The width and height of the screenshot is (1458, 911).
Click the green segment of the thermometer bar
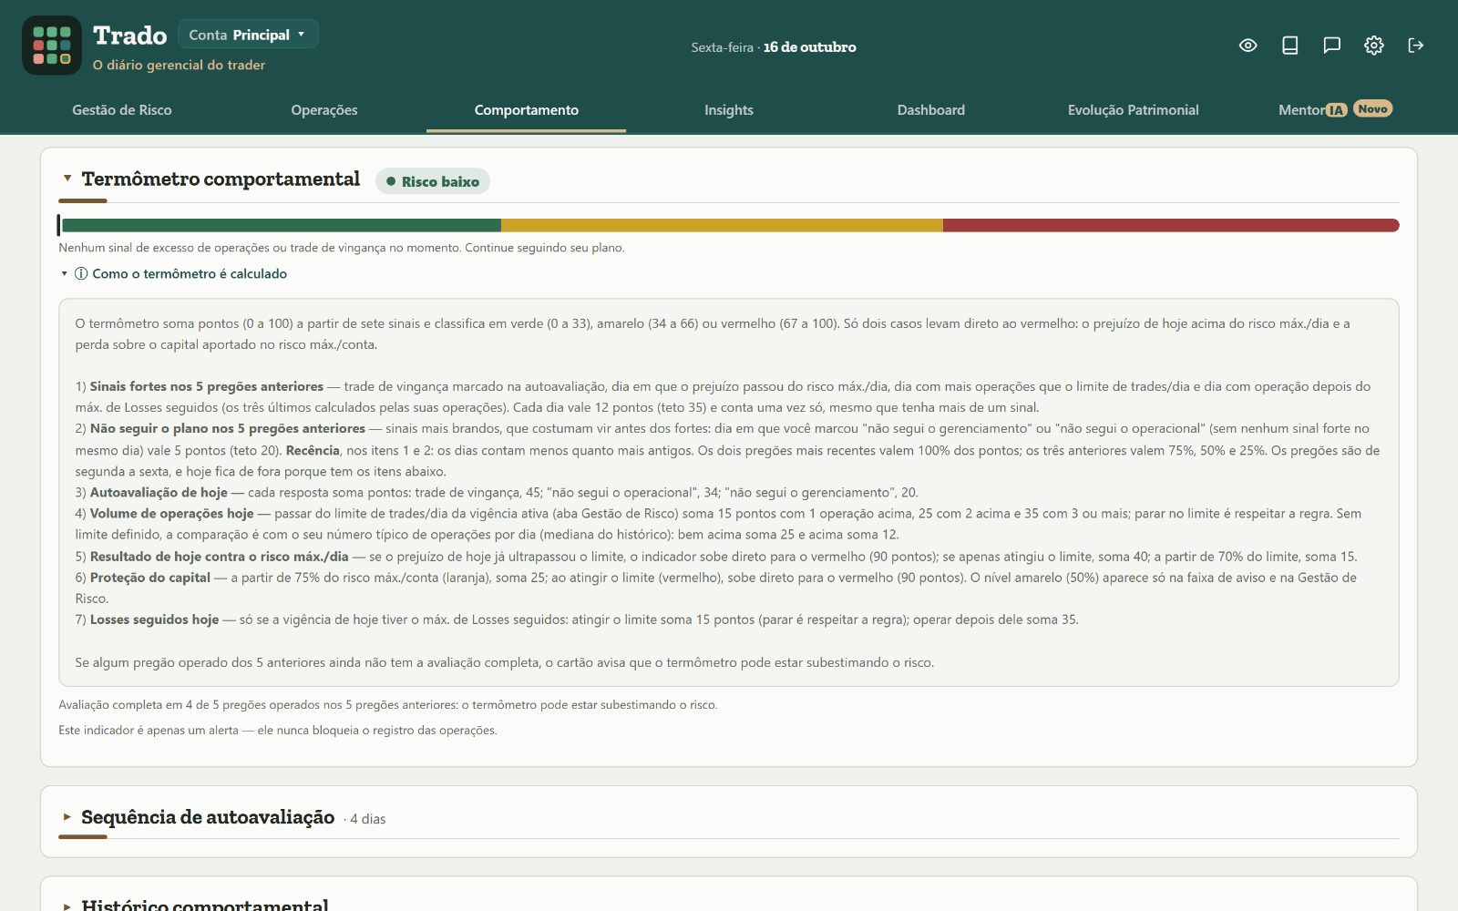(281, 225)
